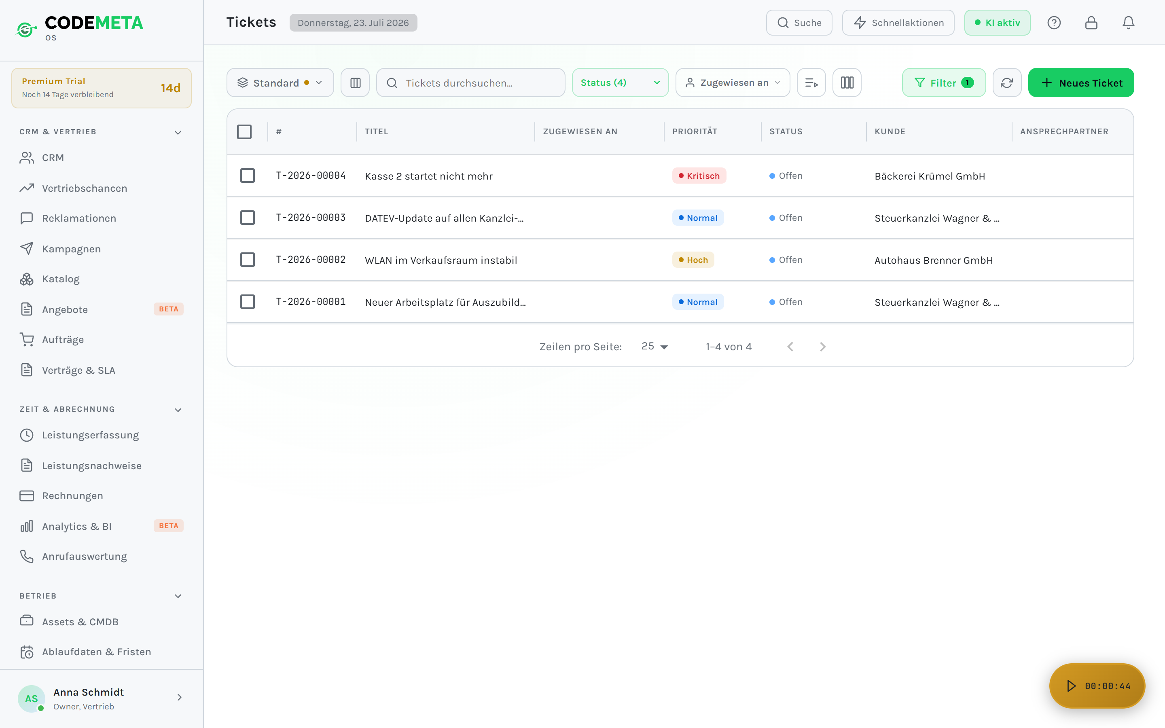Check ticket T-2026-00003 checkbox
The width and height of the screenshot is (1165, 728).
click(248, 218)
